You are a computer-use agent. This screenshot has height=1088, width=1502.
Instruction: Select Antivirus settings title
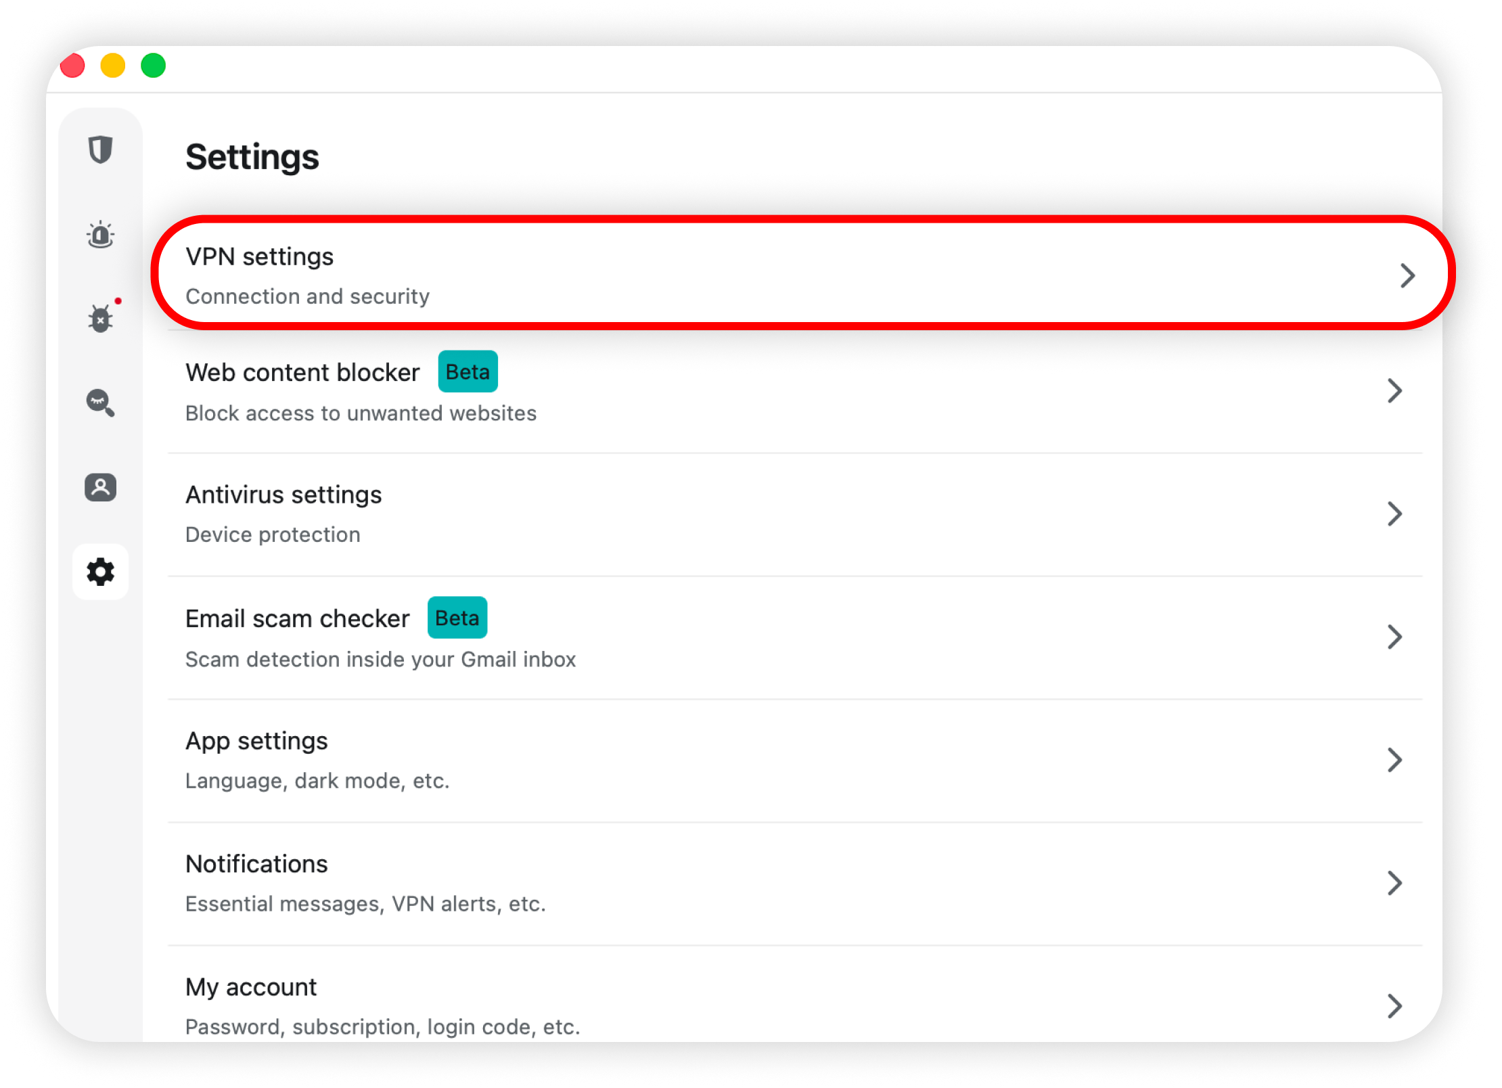pos(283,495)
